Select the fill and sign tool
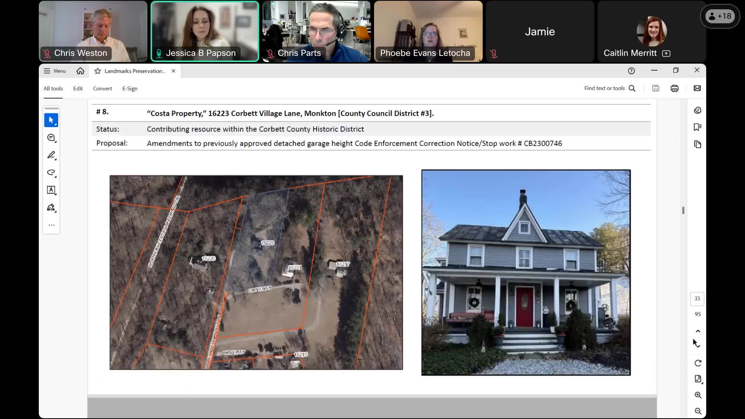The image size is (745, 419). (x=51, y=208)
